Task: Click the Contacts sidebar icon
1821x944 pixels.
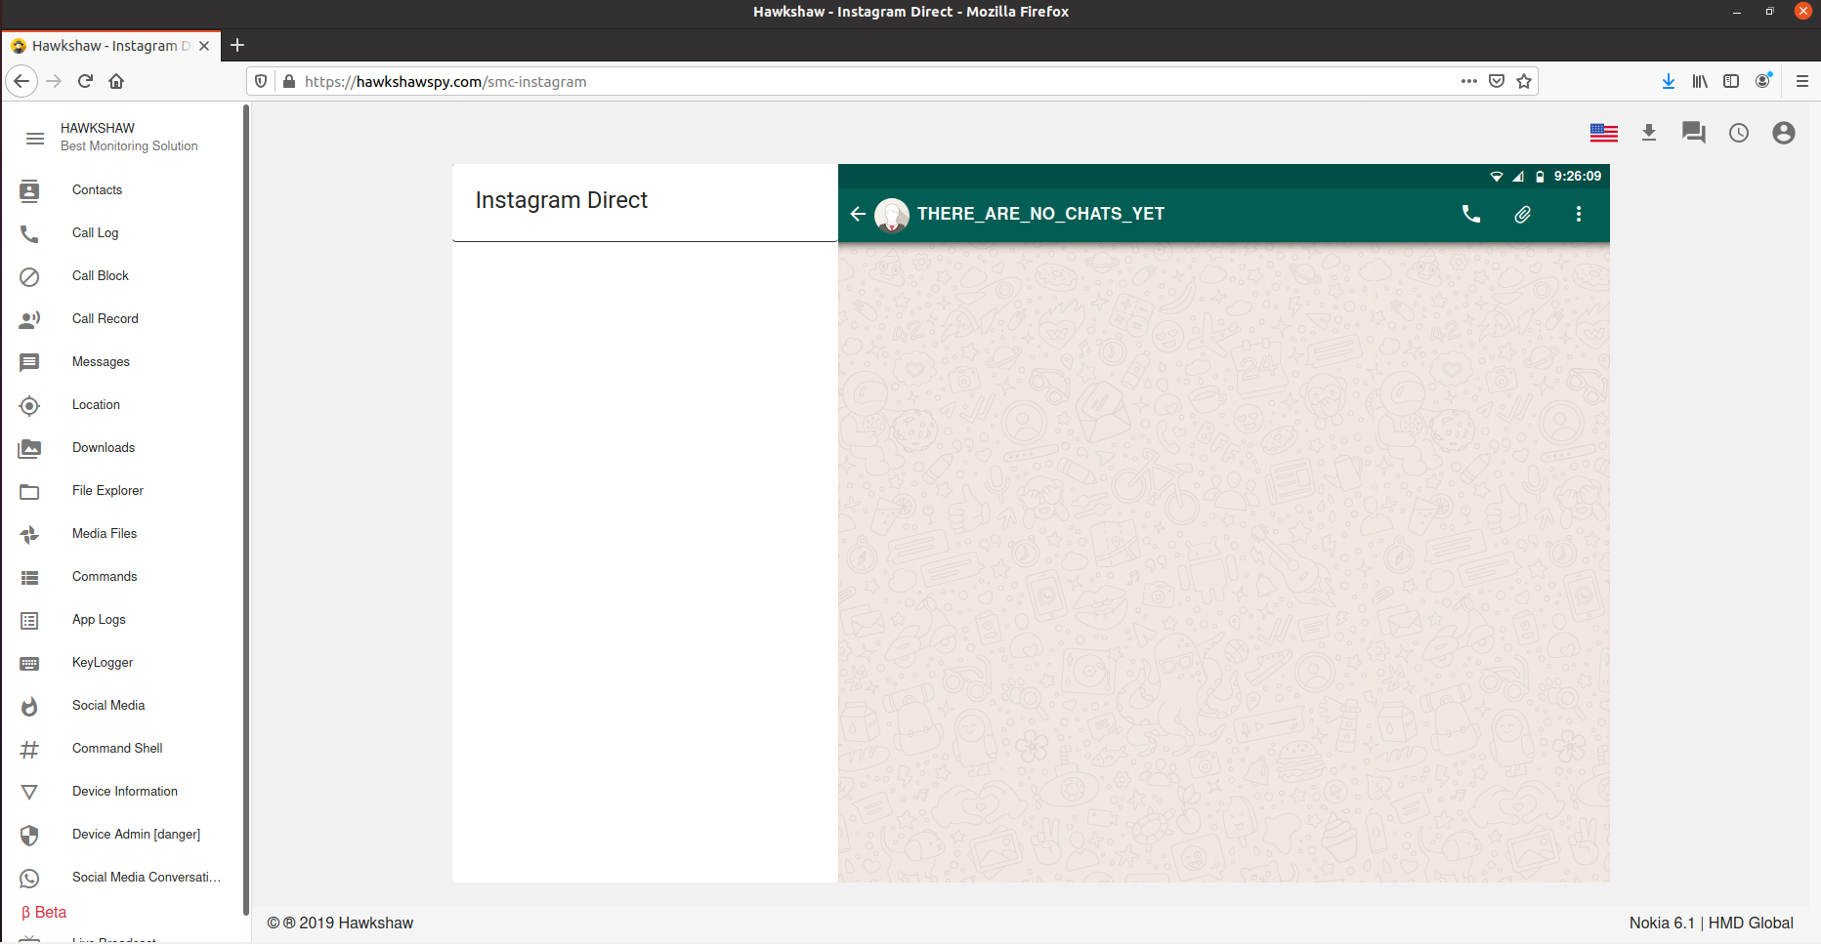Action: [x=29, y=191]
